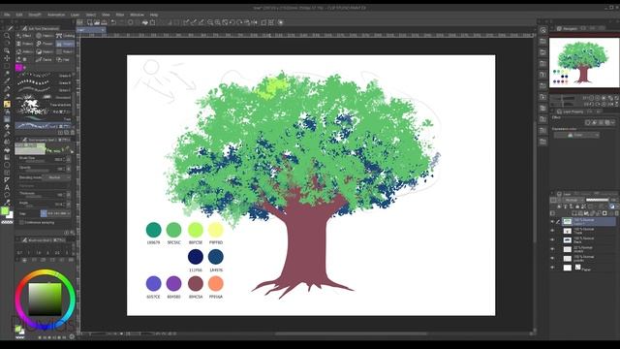Click Zoom out in the command bar
Screen dimensions: 620x349
[x=210, y=22]
